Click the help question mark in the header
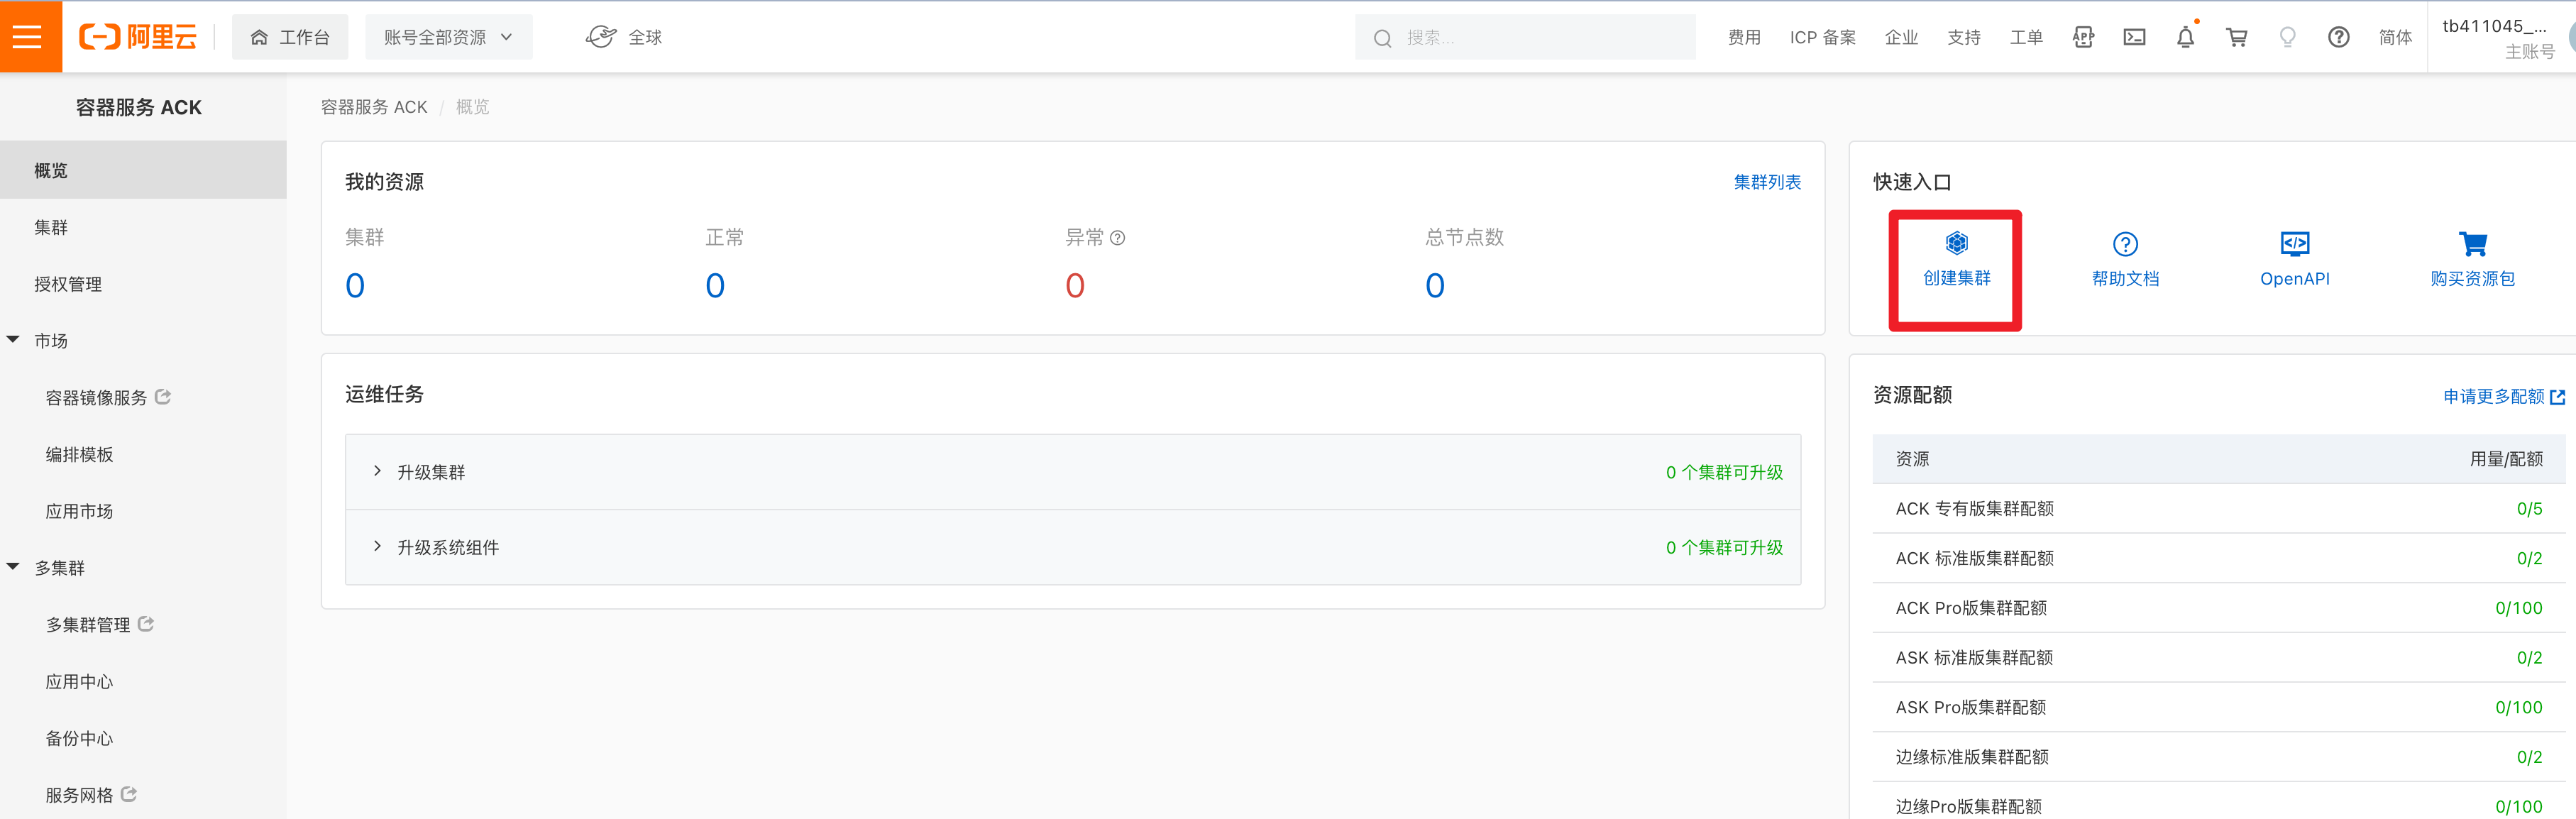 [2338, 38]
